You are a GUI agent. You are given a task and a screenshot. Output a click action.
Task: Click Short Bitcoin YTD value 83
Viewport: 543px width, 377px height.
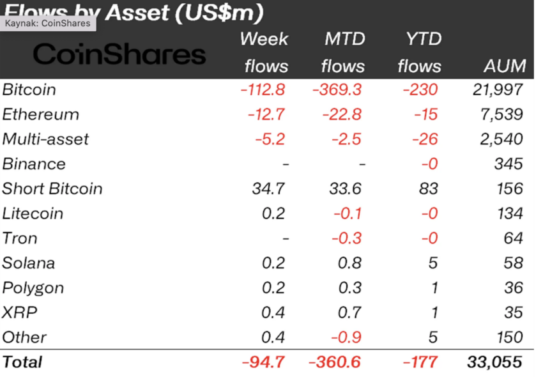(x=429, y=189)
